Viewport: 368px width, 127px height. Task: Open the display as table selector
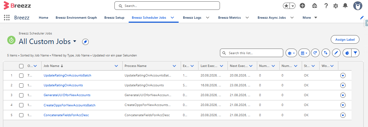pos(304,53)
